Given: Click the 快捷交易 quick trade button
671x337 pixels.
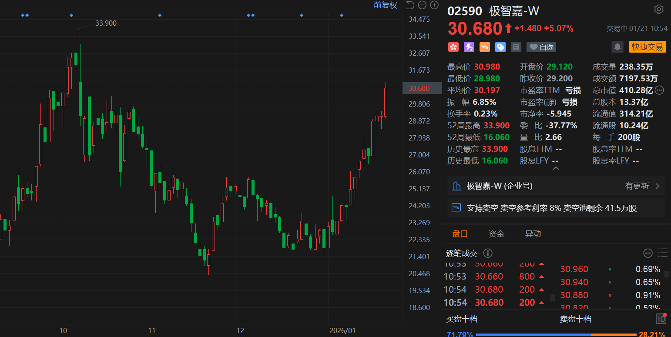Looking at the screenshot, I should pos(647,47).
